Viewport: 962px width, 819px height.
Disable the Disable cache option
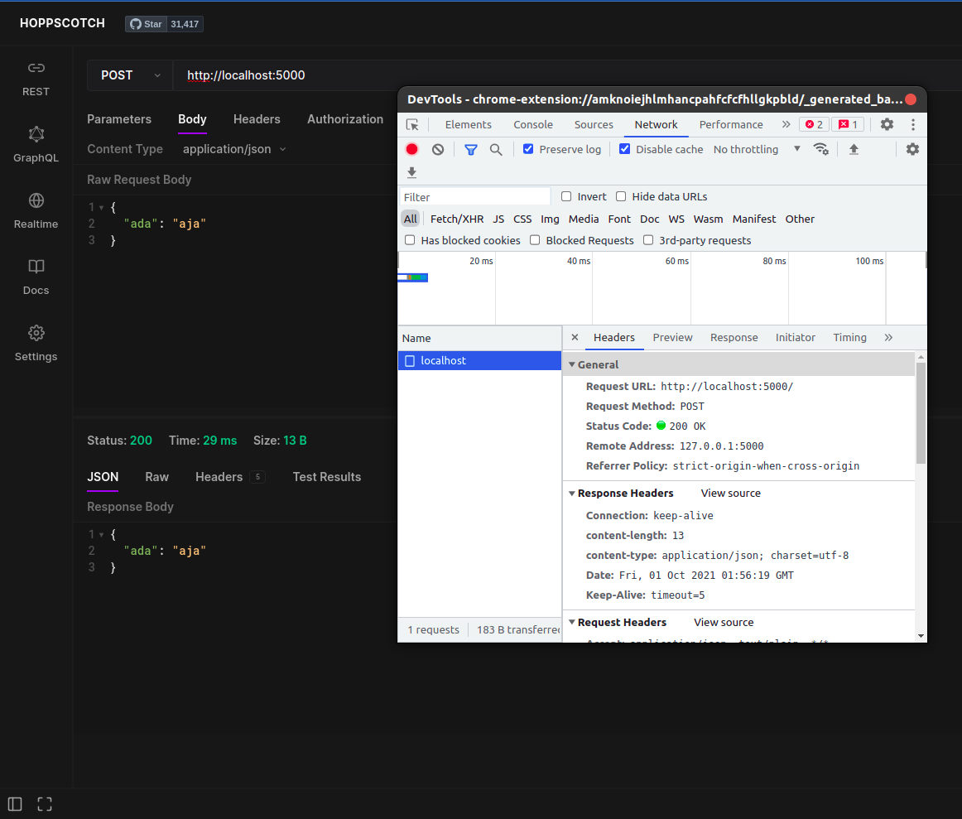pos(624,149)
